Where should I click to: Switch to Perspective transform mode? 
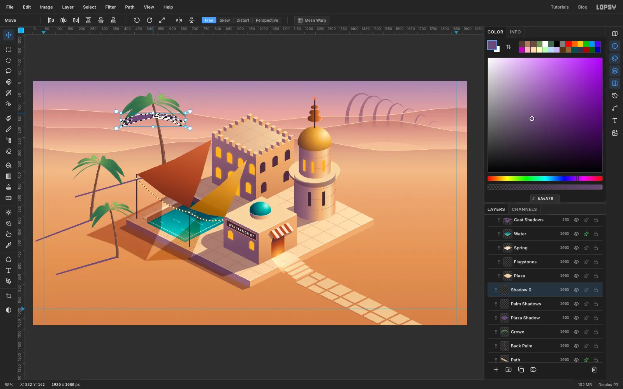[267, 20]
